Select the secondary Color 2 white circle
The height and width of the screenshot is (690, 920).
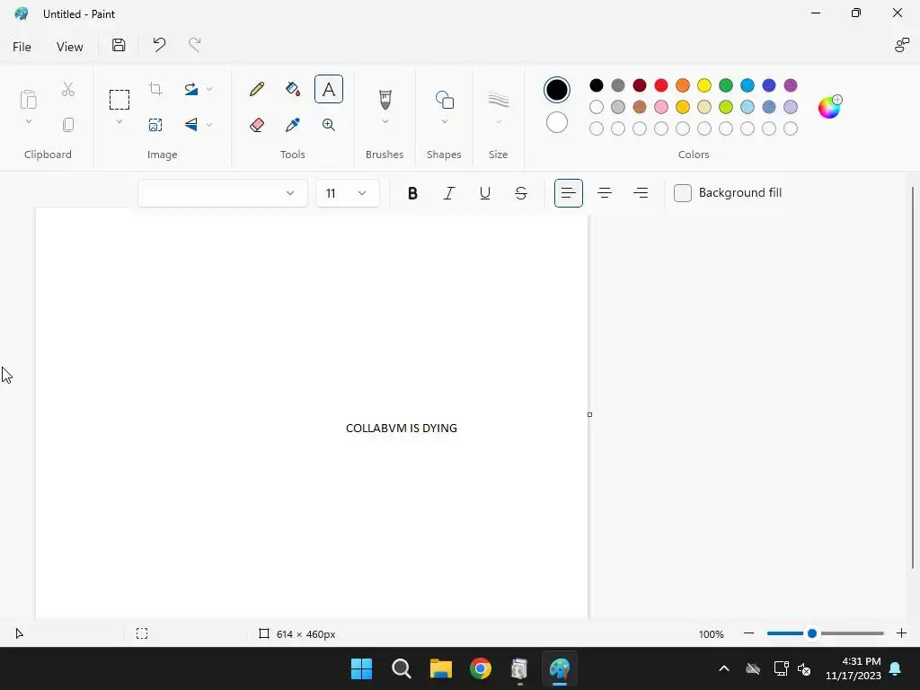click(x=557, y=122)
